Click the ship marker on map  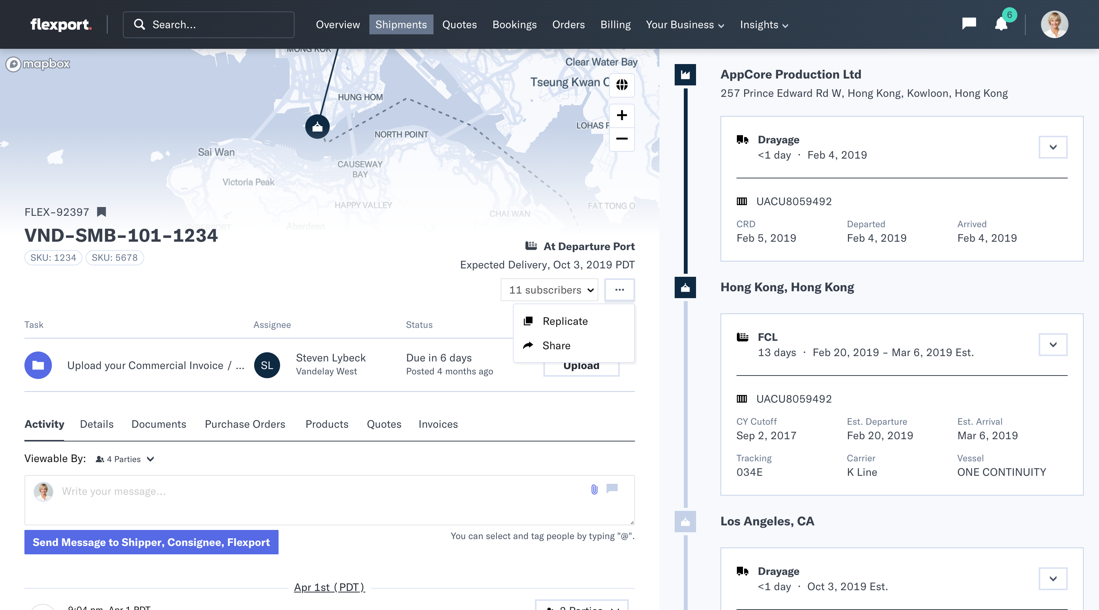(317, 127)
